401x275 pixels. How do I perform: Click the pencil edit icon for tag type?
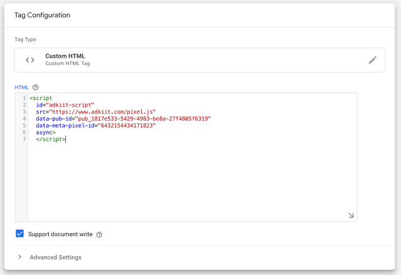tap(372, 60)
